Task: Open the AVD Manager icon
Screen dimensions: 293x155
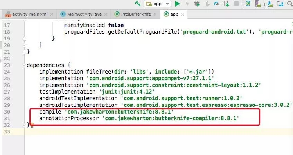Action: pos(258,4)
